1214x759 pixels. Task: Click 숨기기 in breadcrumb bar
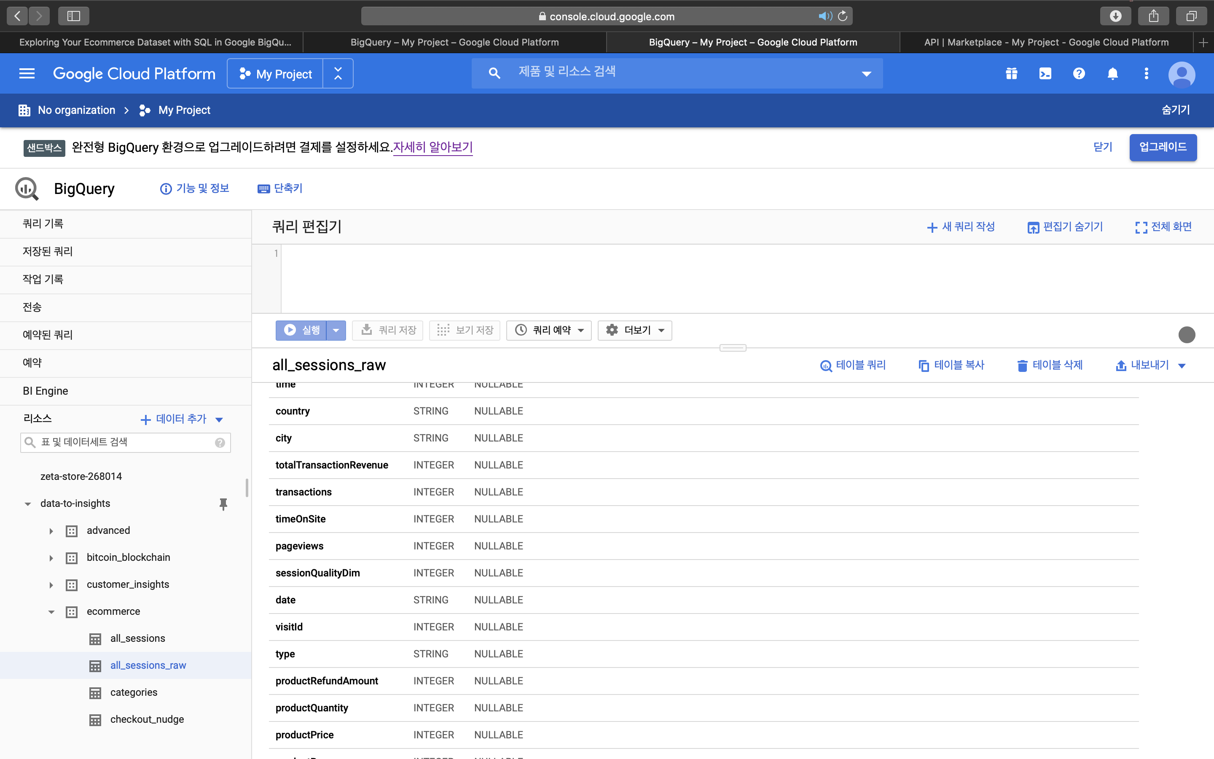[1175, 110]
